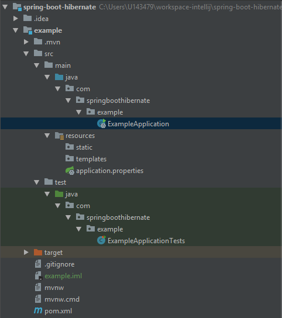Image resolution: width=282 pixels, height=318 pixels.
Task: Expand the .idea folder arrow
Action: (16, 19)
